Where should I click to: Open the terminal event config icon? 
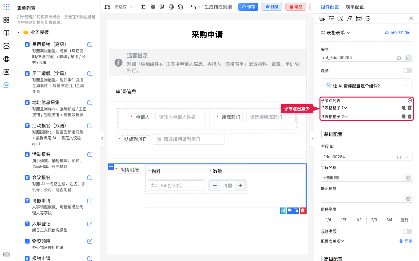pyautogui.click(x=359, y=18)
